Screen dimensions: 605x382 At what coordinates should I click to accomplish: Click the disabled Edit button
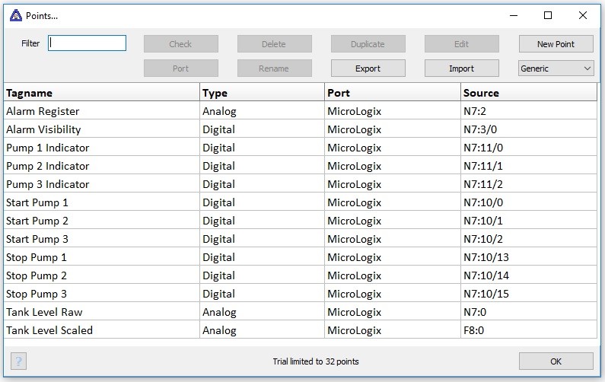461,44
